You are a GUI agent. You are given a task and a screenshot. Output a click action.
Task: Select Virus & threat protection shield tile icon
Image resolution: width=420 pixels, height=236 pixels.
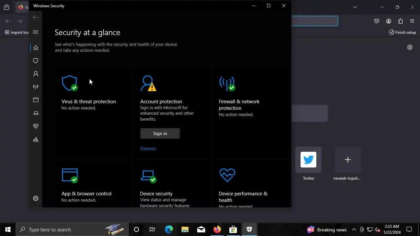70,83
